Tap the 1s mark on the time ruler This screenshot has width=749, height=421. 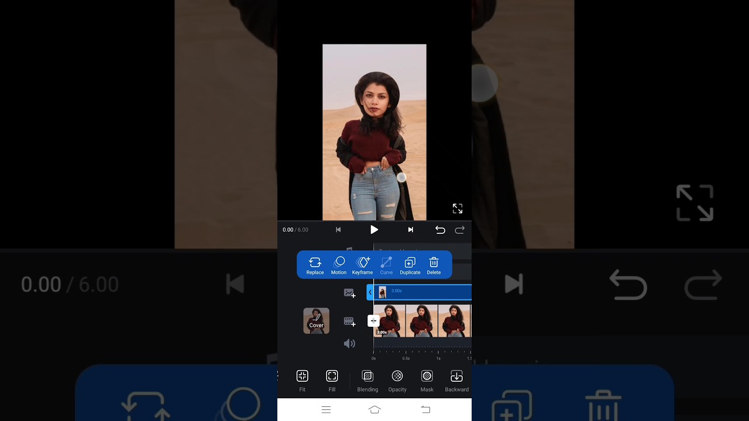[438, 358]
